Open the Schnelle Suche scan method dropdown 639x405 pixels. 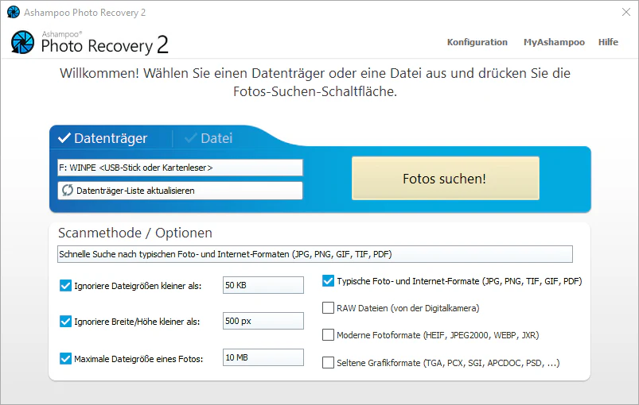(315, 254)
